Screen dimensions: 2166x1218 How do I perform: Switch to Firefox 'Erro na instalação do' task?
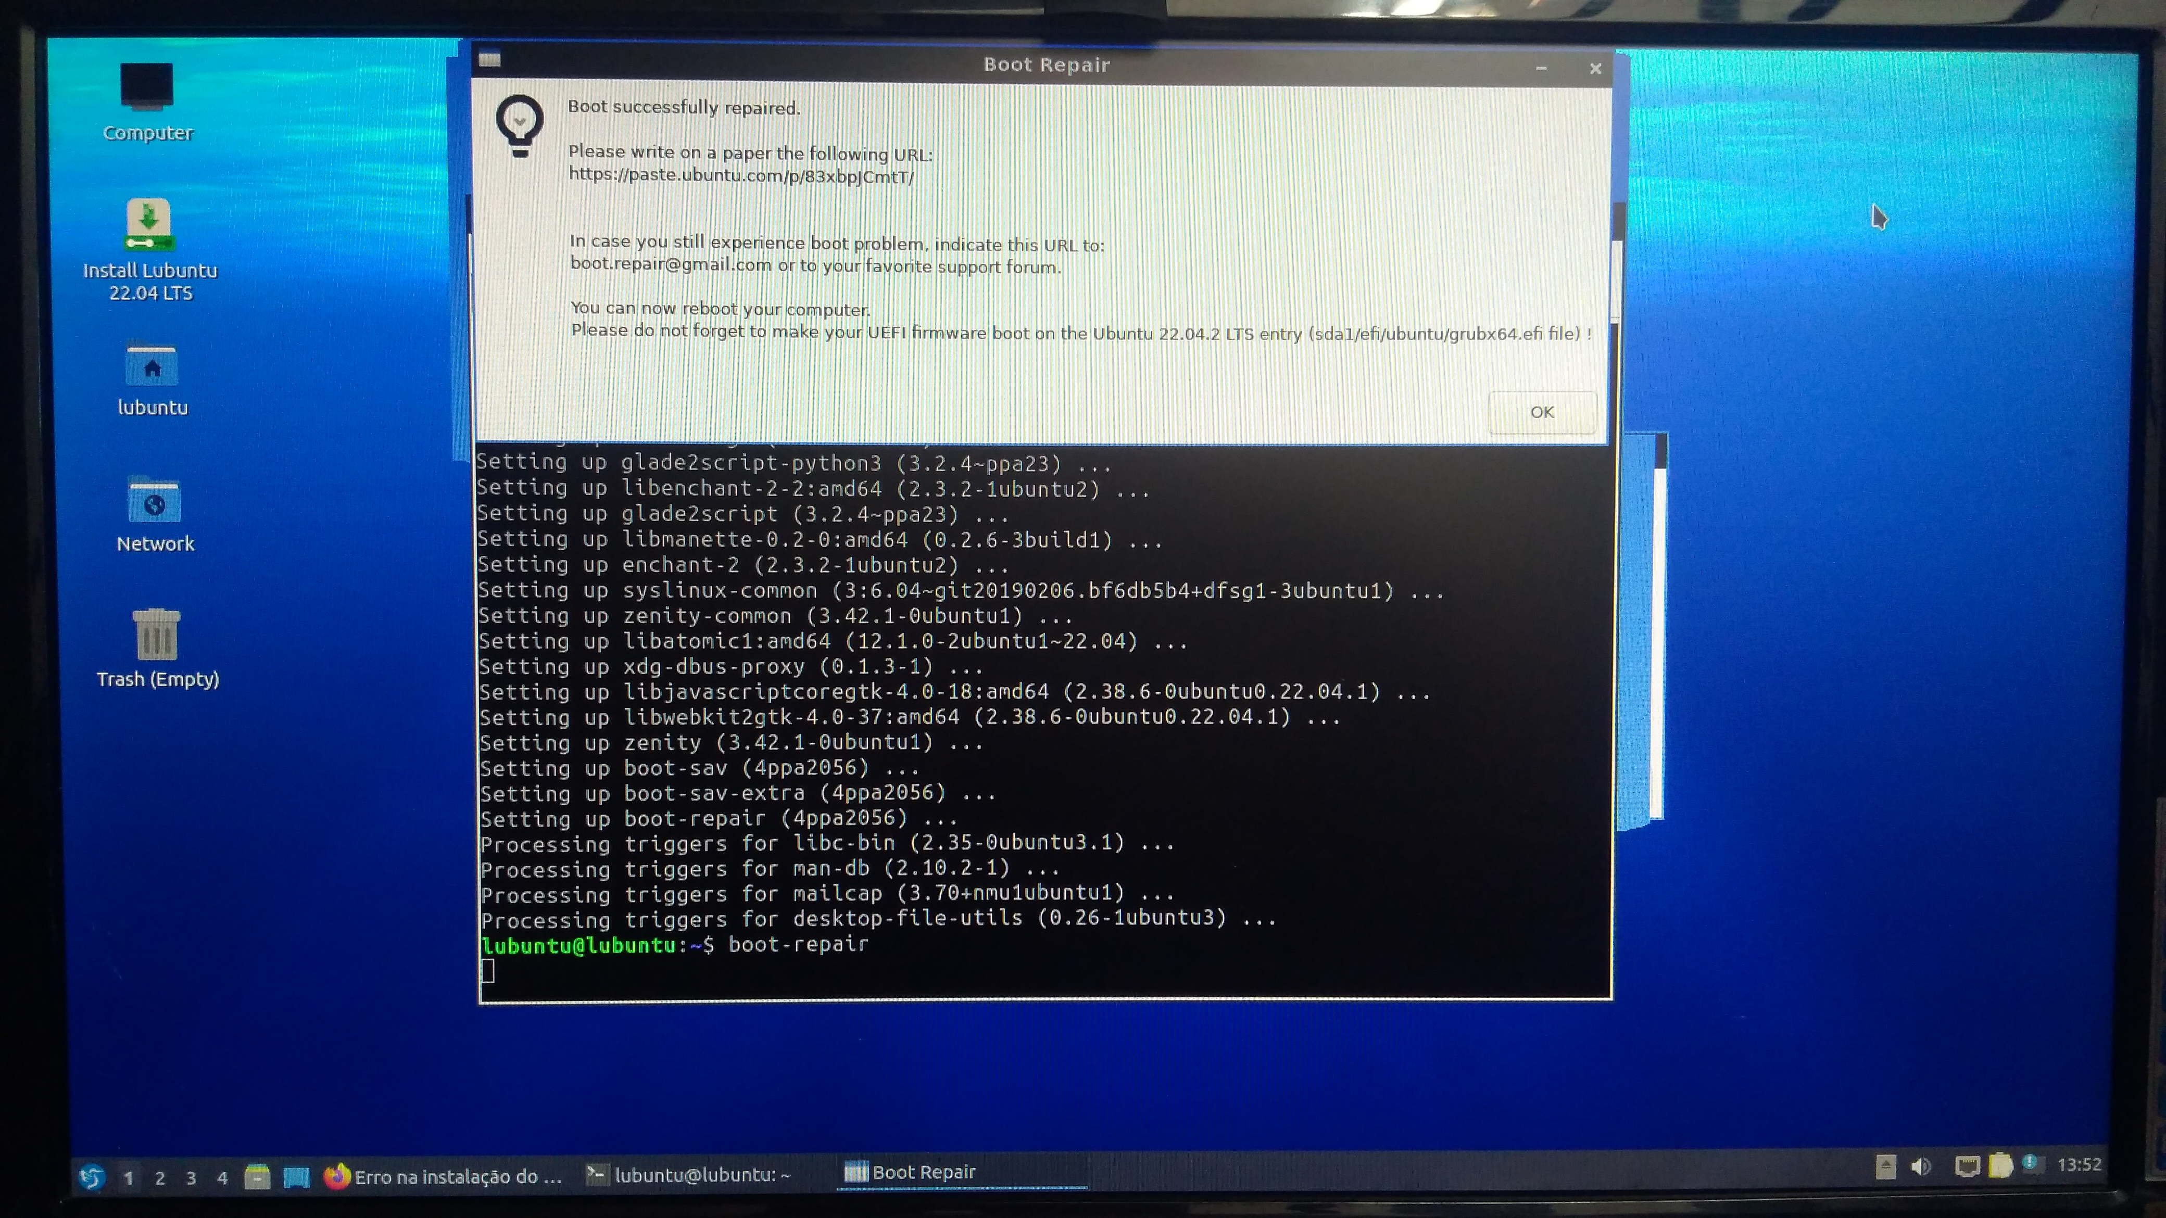point(443,1176)
